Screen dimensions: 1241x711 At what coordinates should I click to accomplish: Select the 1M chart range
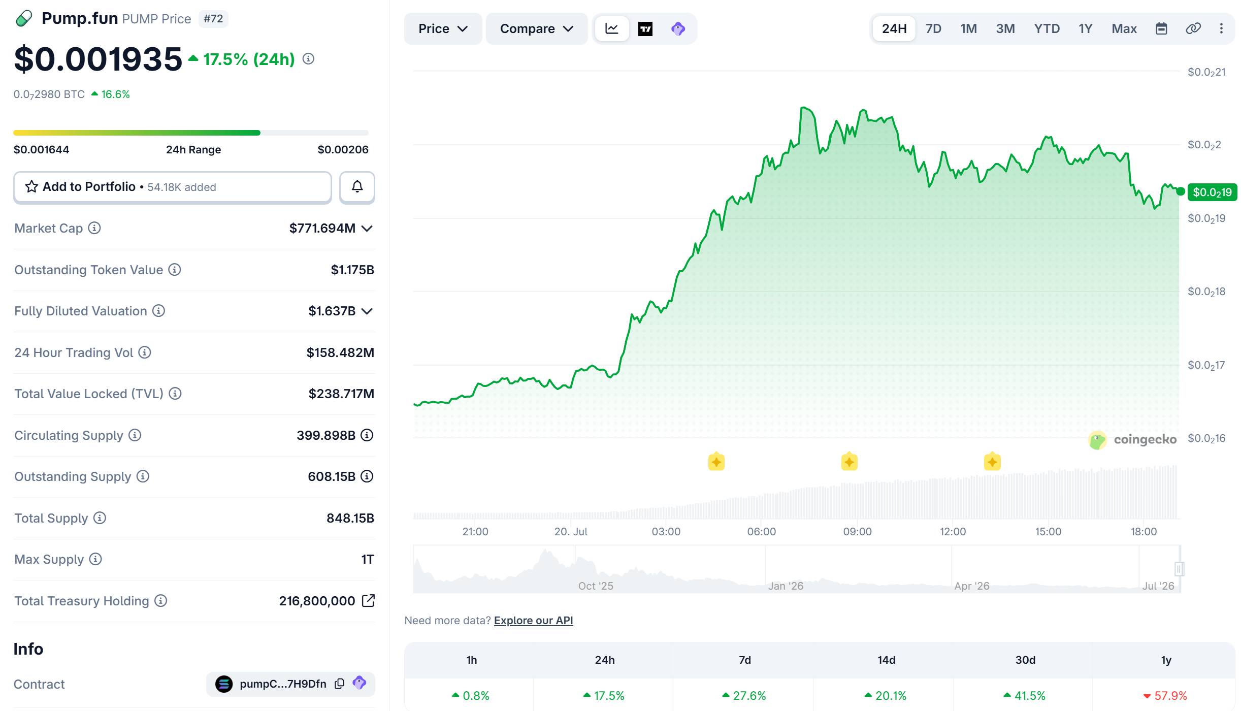point(968,28)
